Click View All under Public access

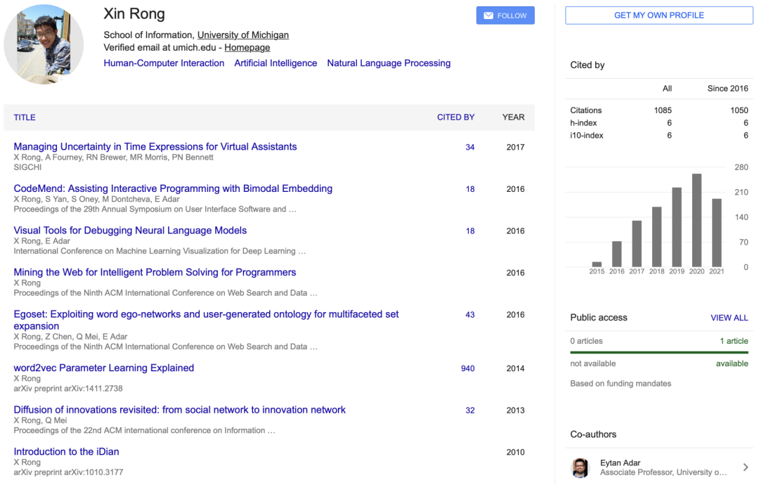[729, 318]
